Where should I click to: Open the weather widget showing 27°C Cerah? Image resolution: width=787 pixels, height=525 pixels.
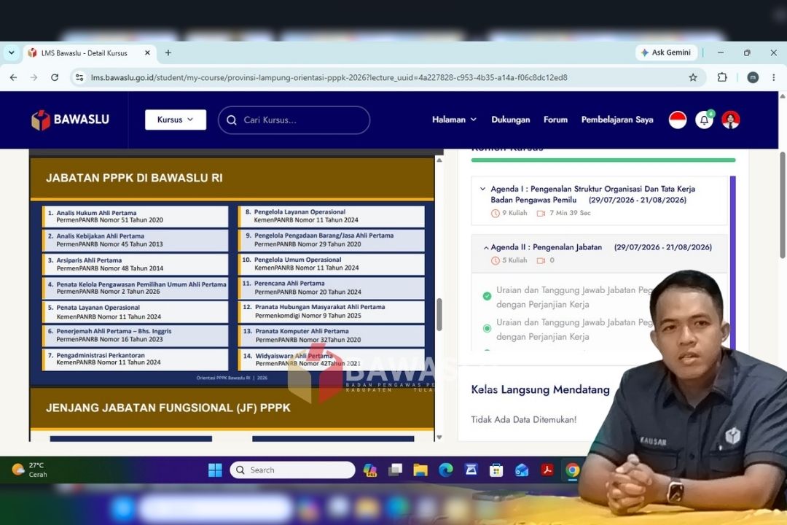(x=30, y=470)
